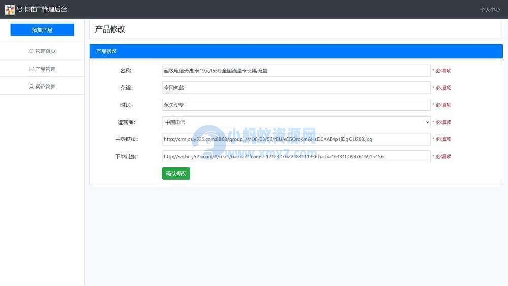508x286 pixels.
Task: Open 个人中心 in the top bar
Action: 490,10
